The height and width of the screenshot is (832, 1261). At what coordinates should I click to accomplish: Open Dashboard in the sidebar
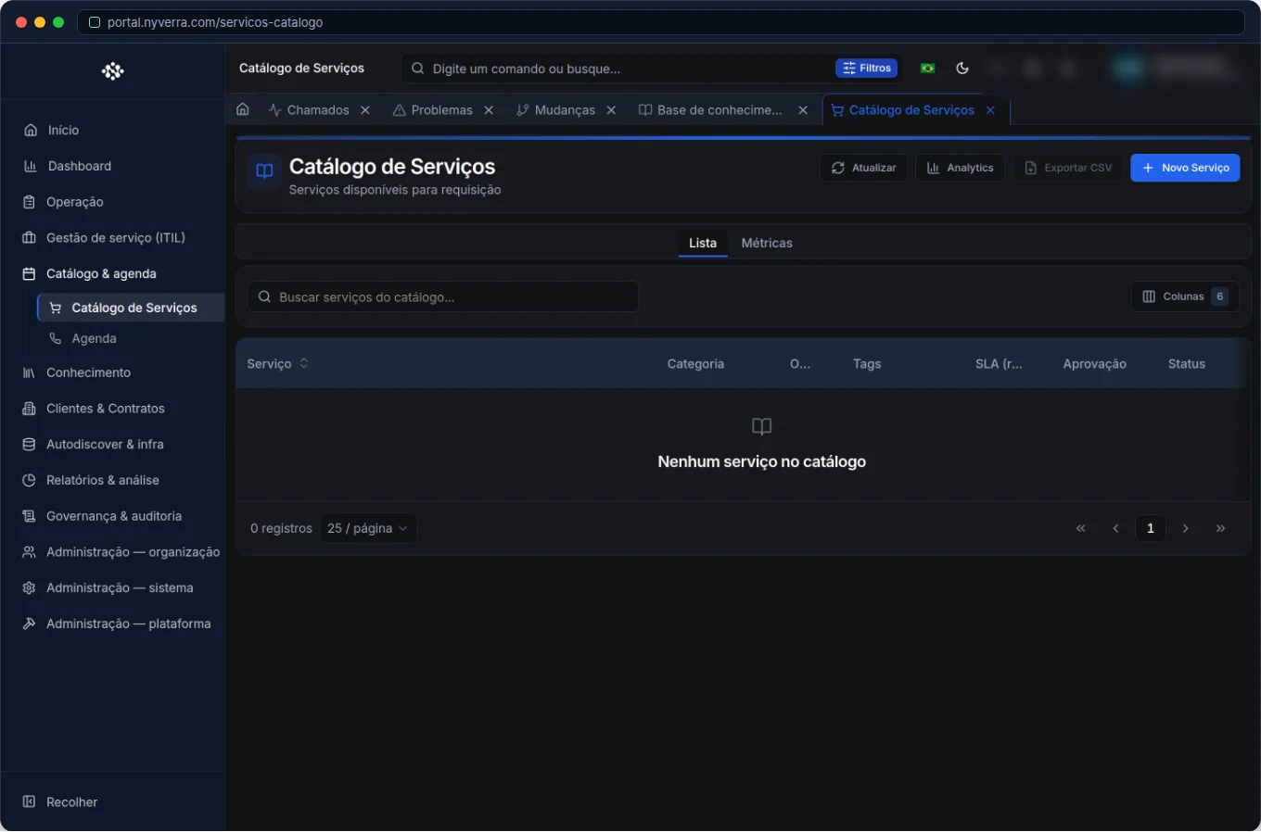pos(113,166)
